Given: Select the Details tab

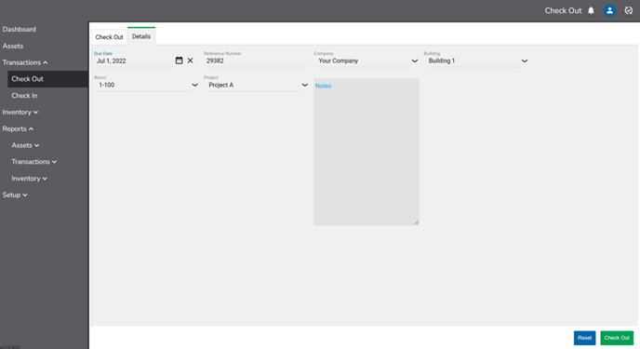Looking at the screenshot, I should point(141,36).
